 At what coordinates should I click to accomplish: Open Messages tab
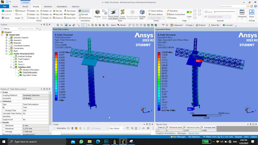pyautogui.click(x=181, y=133)
